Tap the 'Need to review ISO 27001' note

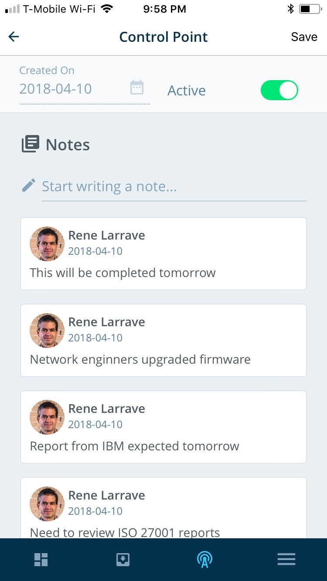pos(163,532)
